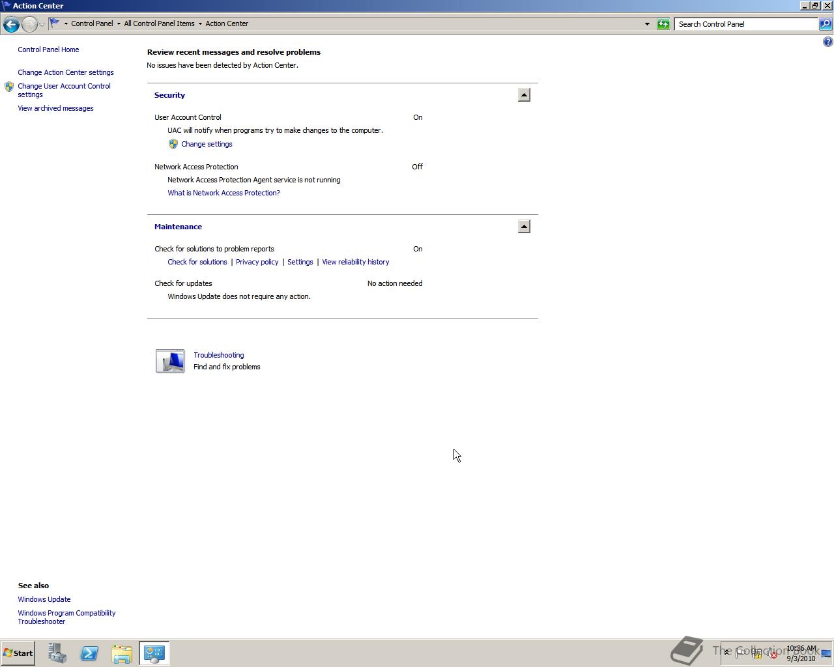
Task: Collapse the Maintenance section
Action: pos(524,227)
